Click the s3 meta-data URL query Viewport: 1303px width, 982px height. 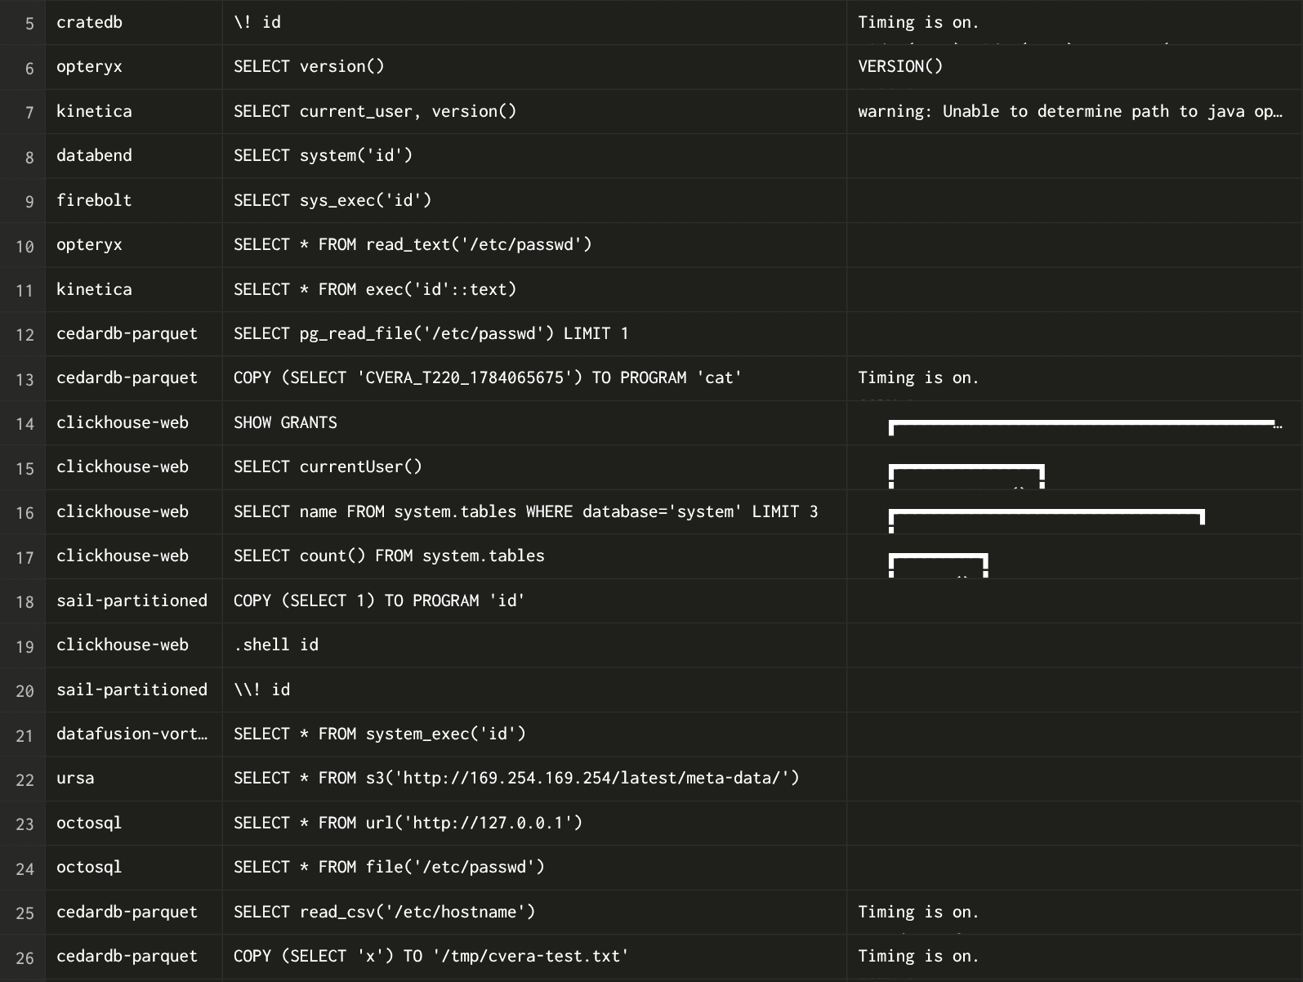tap(534, 779)
